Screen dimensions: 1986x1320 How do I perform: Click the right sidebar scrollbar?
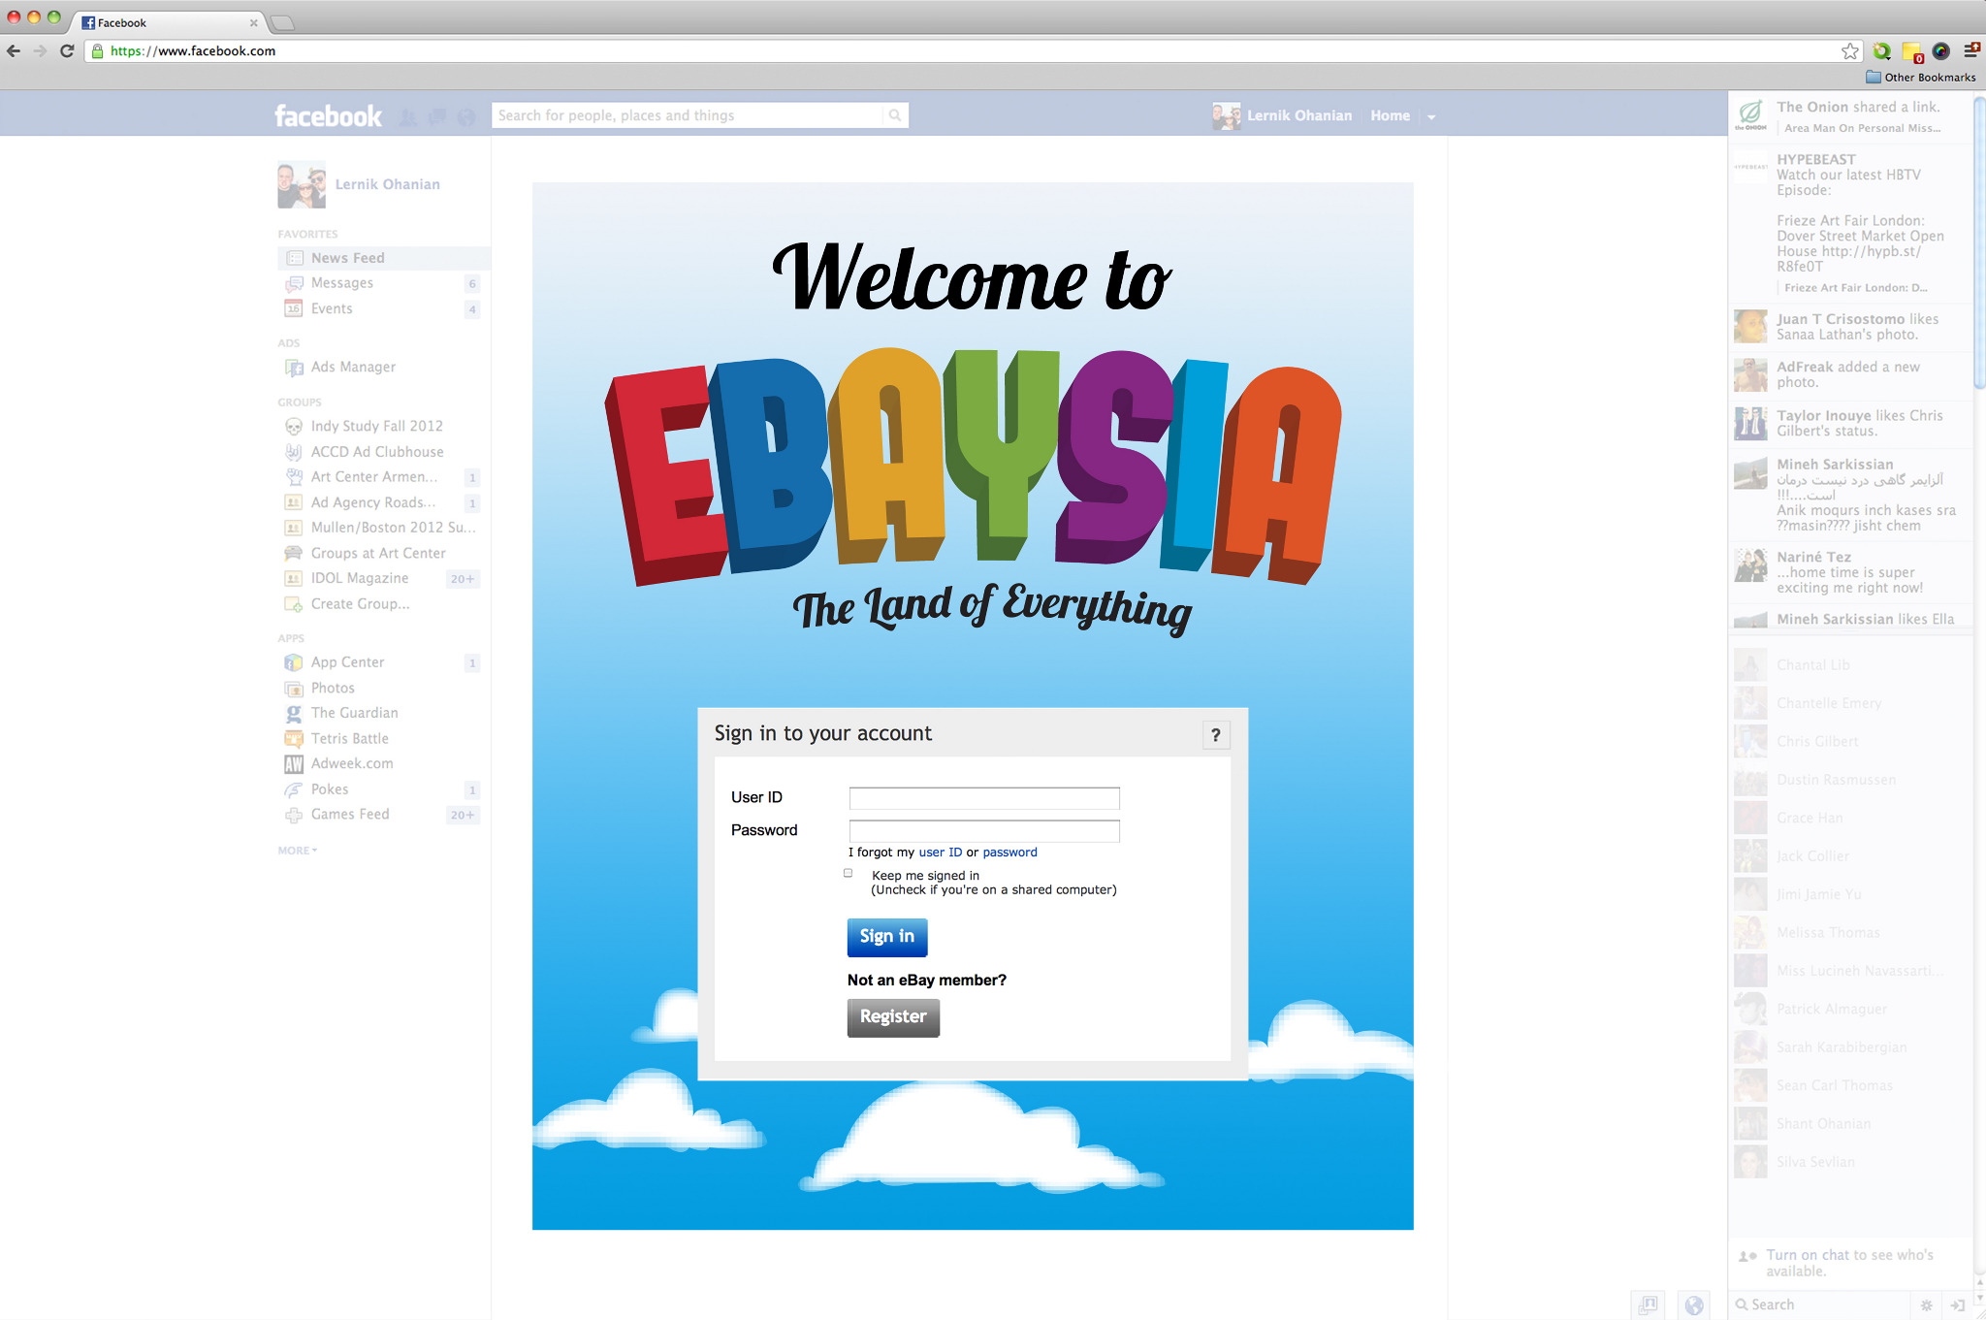click(x=1979, y=242)
